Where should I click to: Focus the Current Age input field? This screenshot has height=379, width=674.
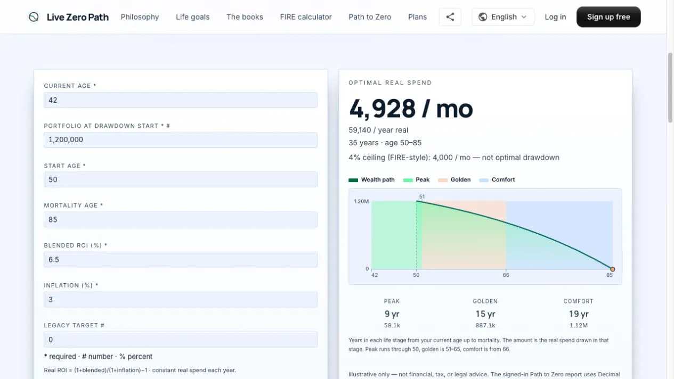[181, 100]
